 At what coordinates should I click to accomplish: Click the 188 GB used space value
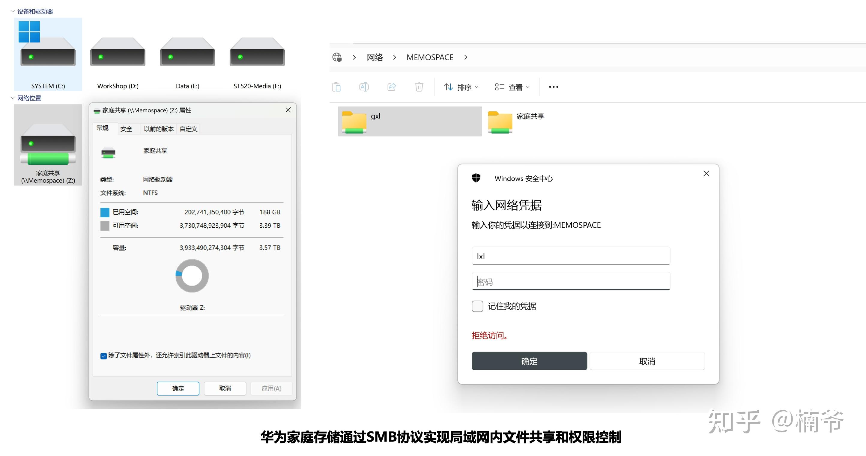point(270,212)
